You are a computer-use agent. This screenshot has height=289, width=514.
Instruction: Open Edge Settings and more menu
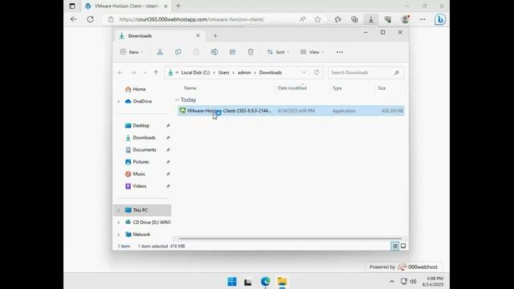pyautogui.click(x=422, y=19)
